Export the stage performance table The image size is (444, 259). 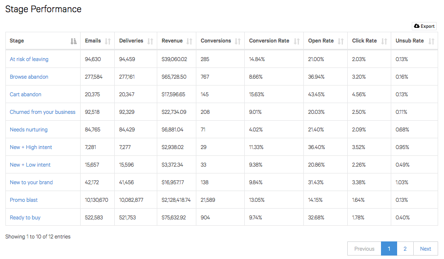(424, 26)
